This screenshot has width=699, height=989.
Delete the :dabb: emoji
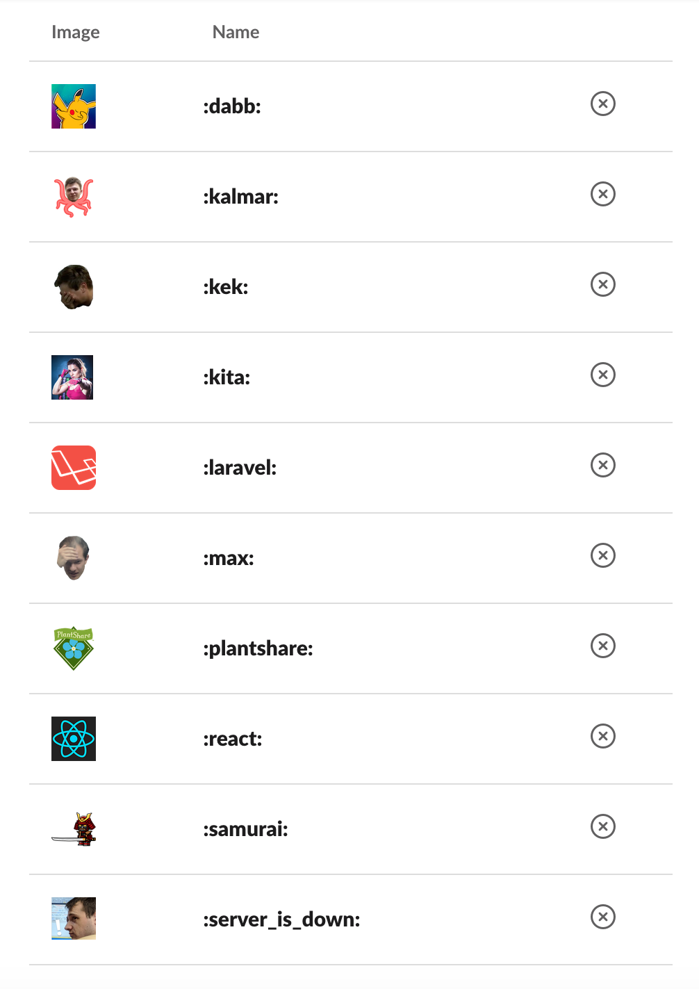[x=602, y=104]
